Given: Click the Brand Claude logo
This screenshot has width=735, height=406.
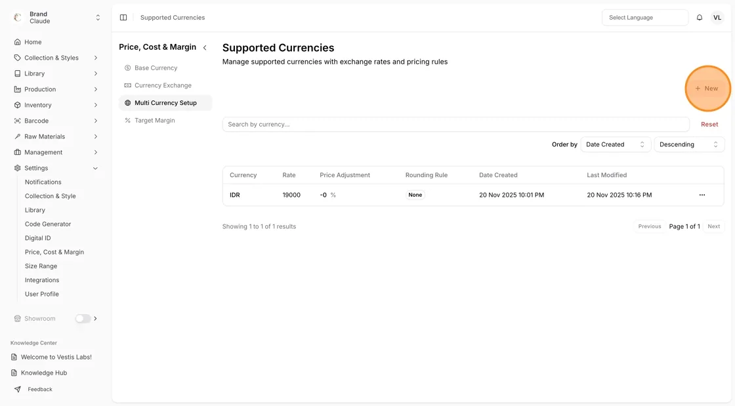Looking at the screenshot, I should [18, 17].
